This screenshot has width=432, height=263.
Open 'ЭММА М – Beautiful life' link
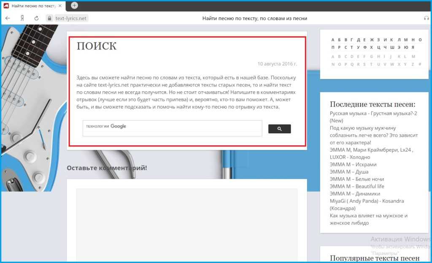point(357,186)
